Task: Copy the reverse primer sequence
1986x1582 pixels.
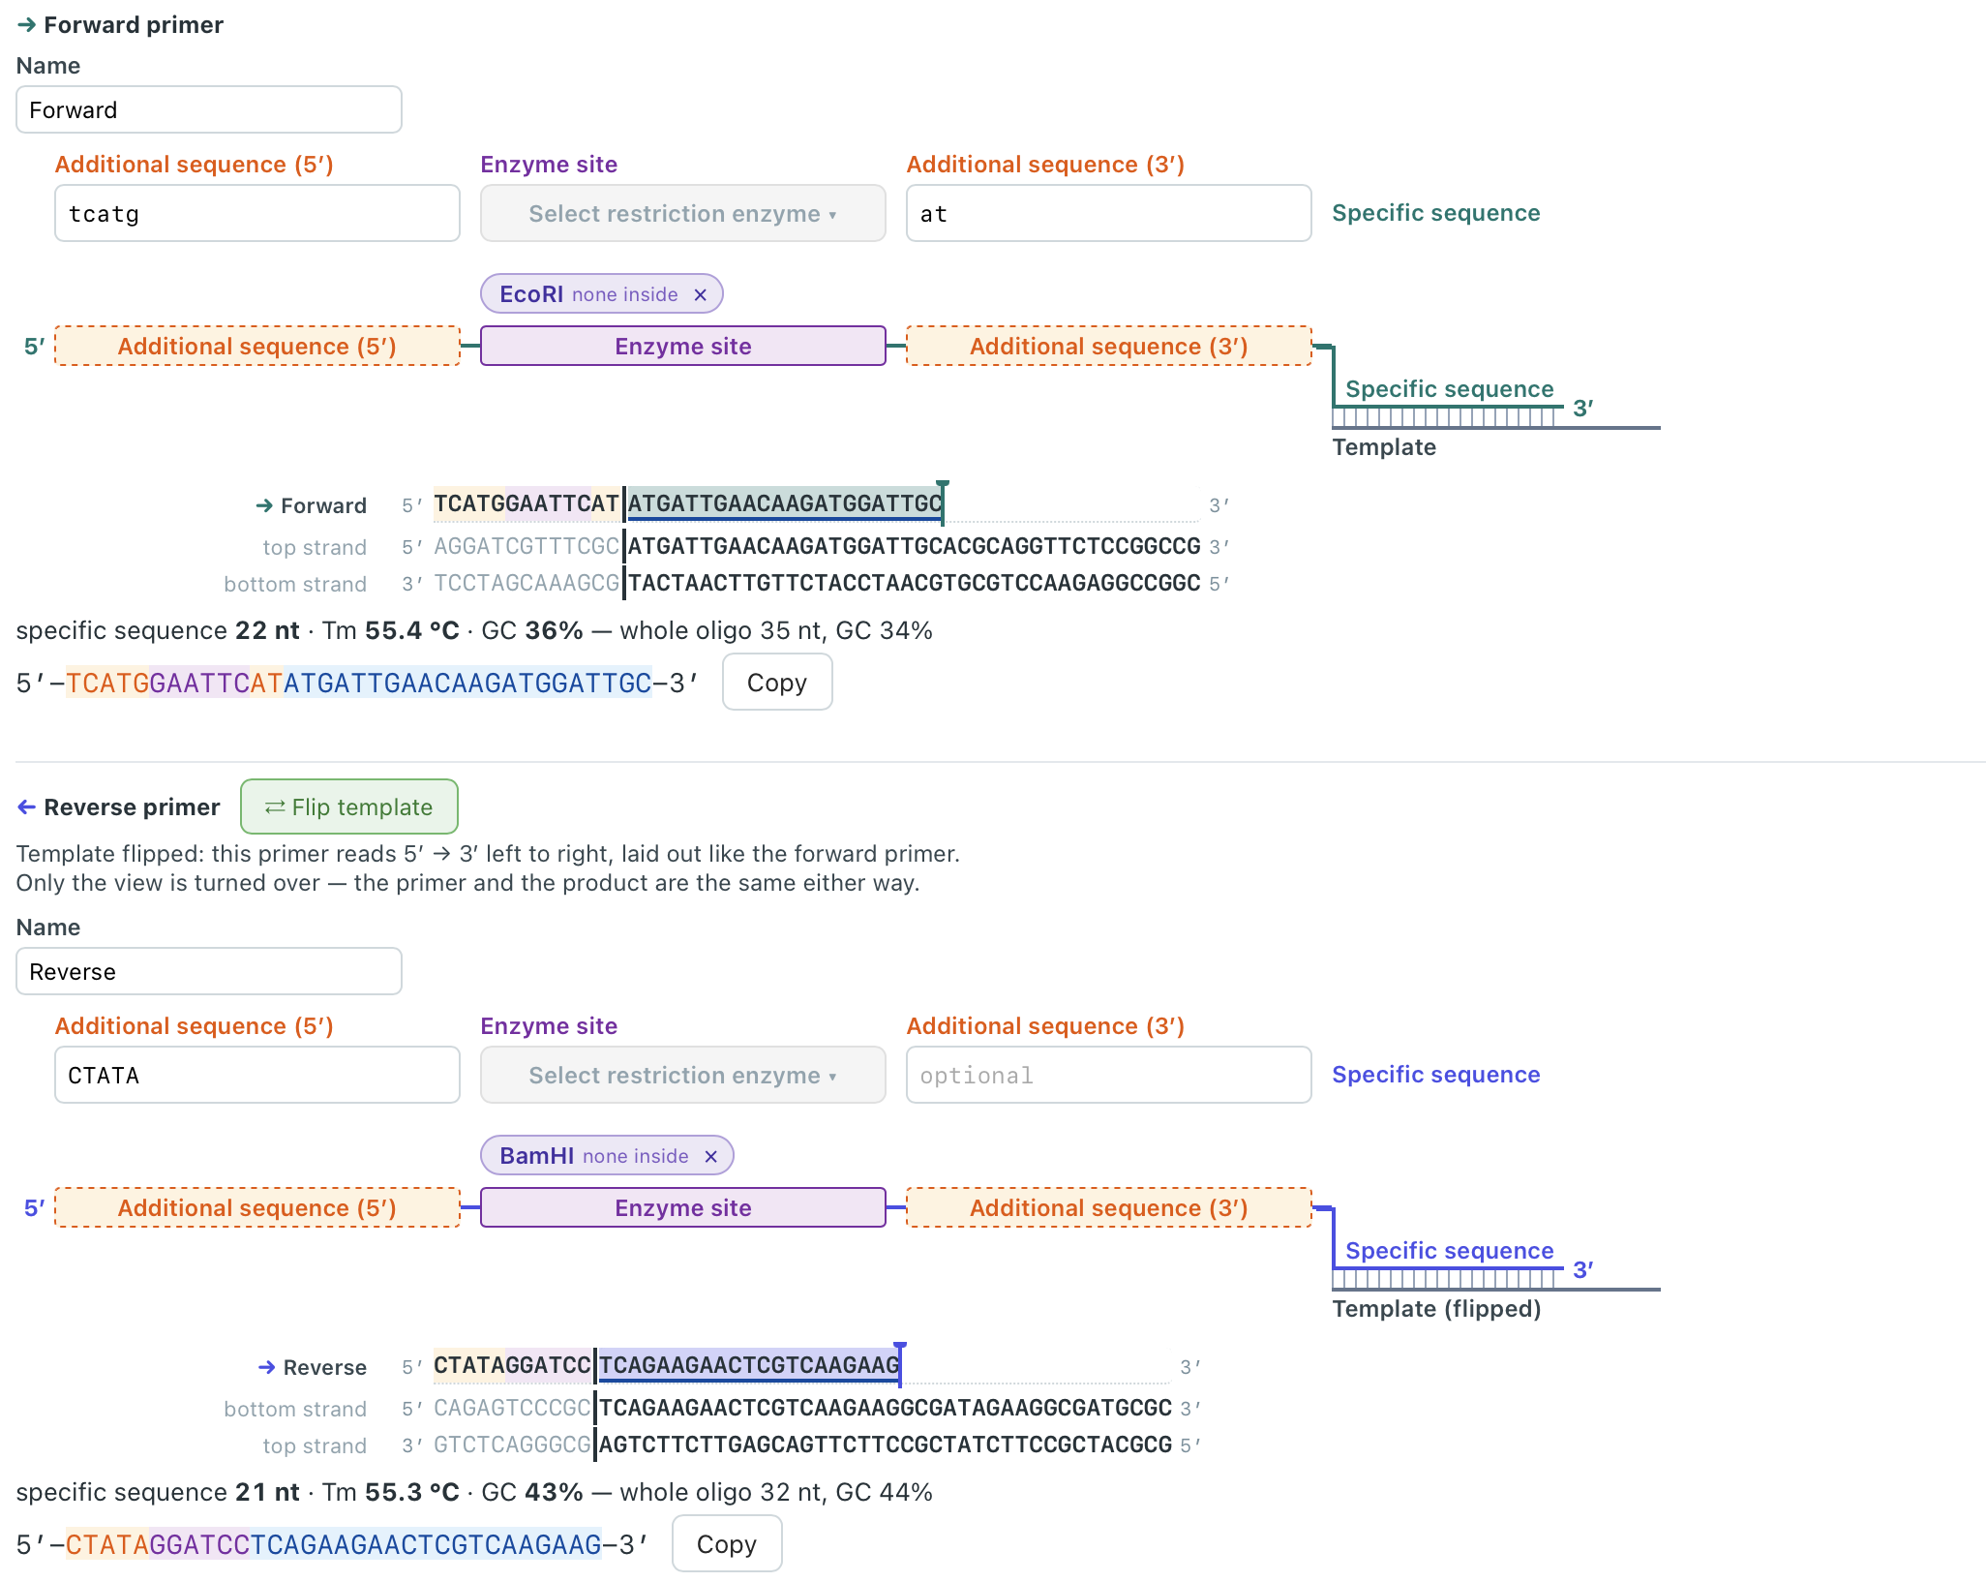Action: point(727,1544)
